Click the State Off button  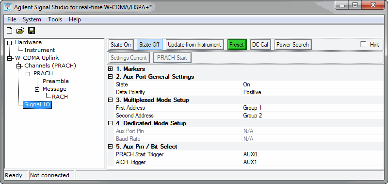pos(149,45)
